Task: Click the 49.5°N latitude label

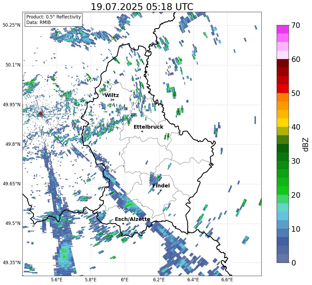Action: tap(13, 223)
